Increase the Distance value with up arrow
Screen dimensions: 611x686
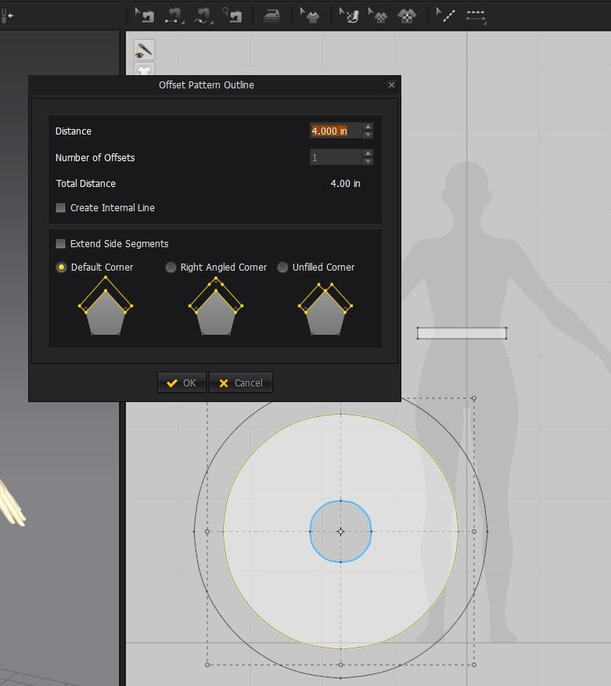point(368,127)
